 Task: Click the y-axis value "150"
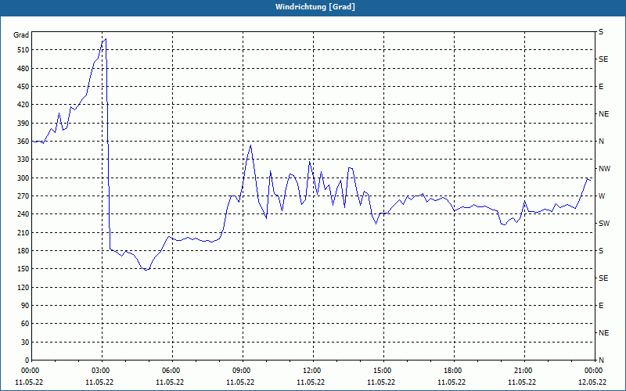(23, 269)
